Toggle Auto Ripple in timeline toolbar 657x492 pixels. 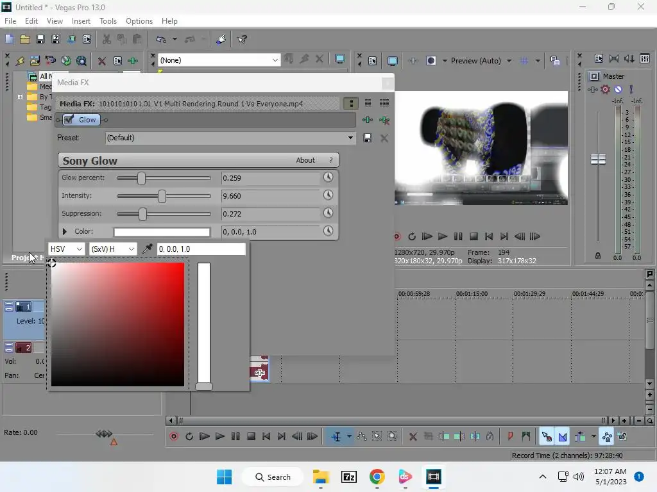click(580, 436)
